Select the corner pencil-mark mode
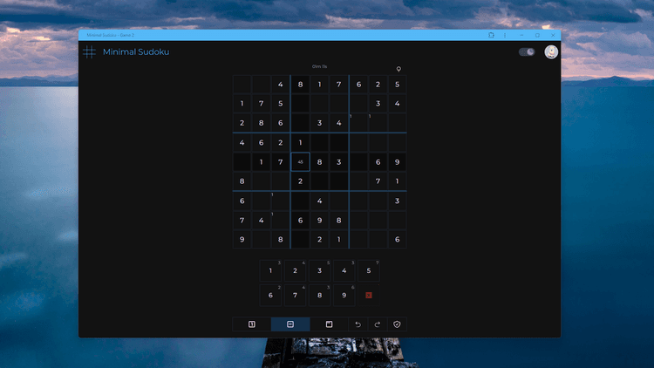This screenshot has height=368, width=654. tap(329, 324)
